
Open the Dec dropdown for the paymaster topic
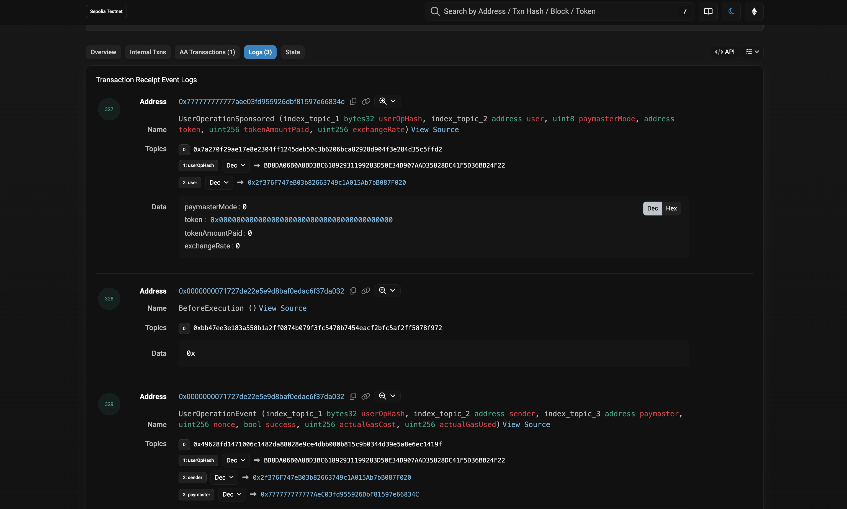[x=231, y=494]
